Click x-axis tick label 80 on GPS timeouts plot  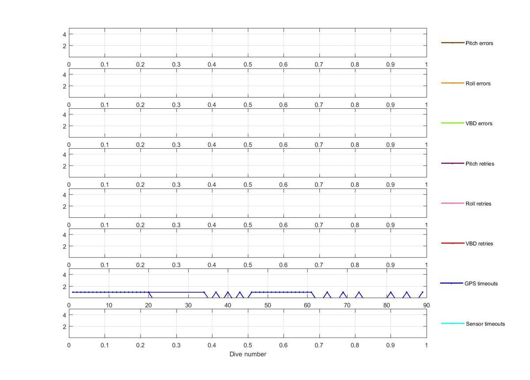(x=387, y=305)
